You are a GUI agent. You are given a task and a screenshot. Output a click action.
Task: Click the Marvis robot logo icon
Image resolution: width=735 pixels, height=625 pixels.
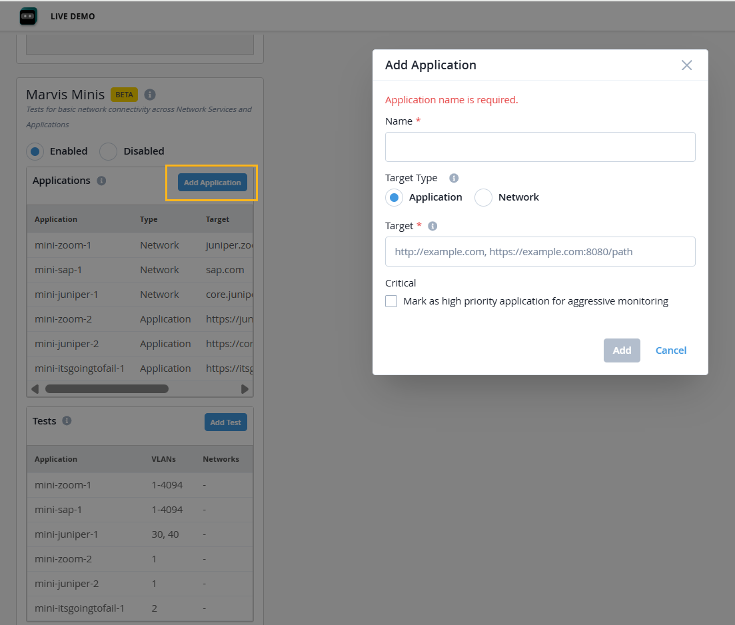tap(28, 17)
